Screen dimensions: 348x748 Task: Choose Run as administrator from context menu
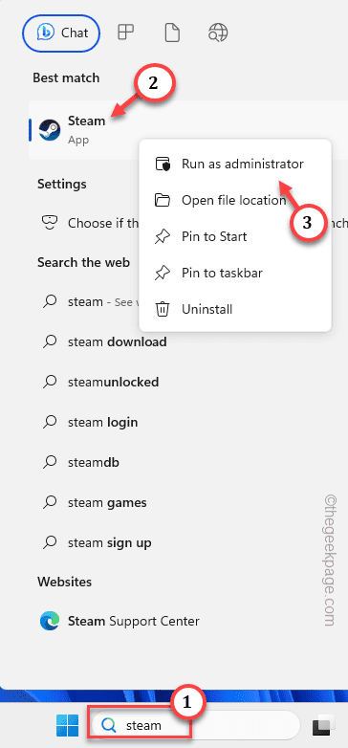tap(234, 164)
